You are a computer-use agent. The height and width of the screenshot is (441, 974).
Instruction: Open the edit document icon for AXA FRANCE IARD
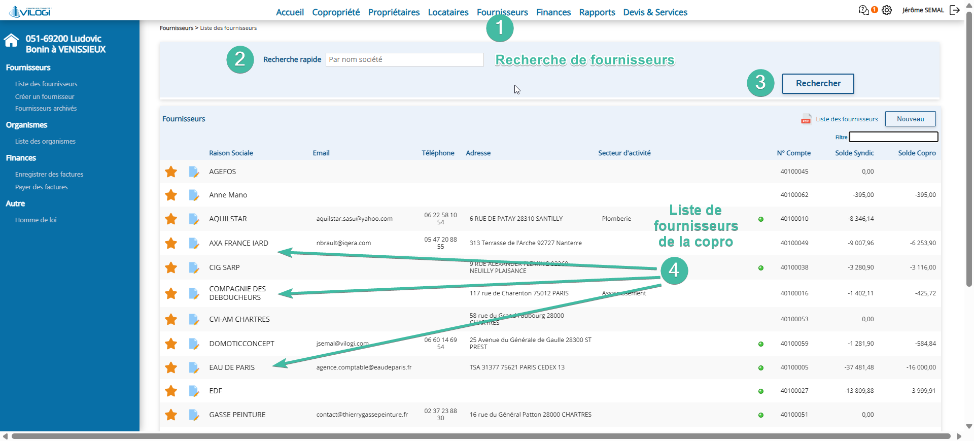(194, 243)
